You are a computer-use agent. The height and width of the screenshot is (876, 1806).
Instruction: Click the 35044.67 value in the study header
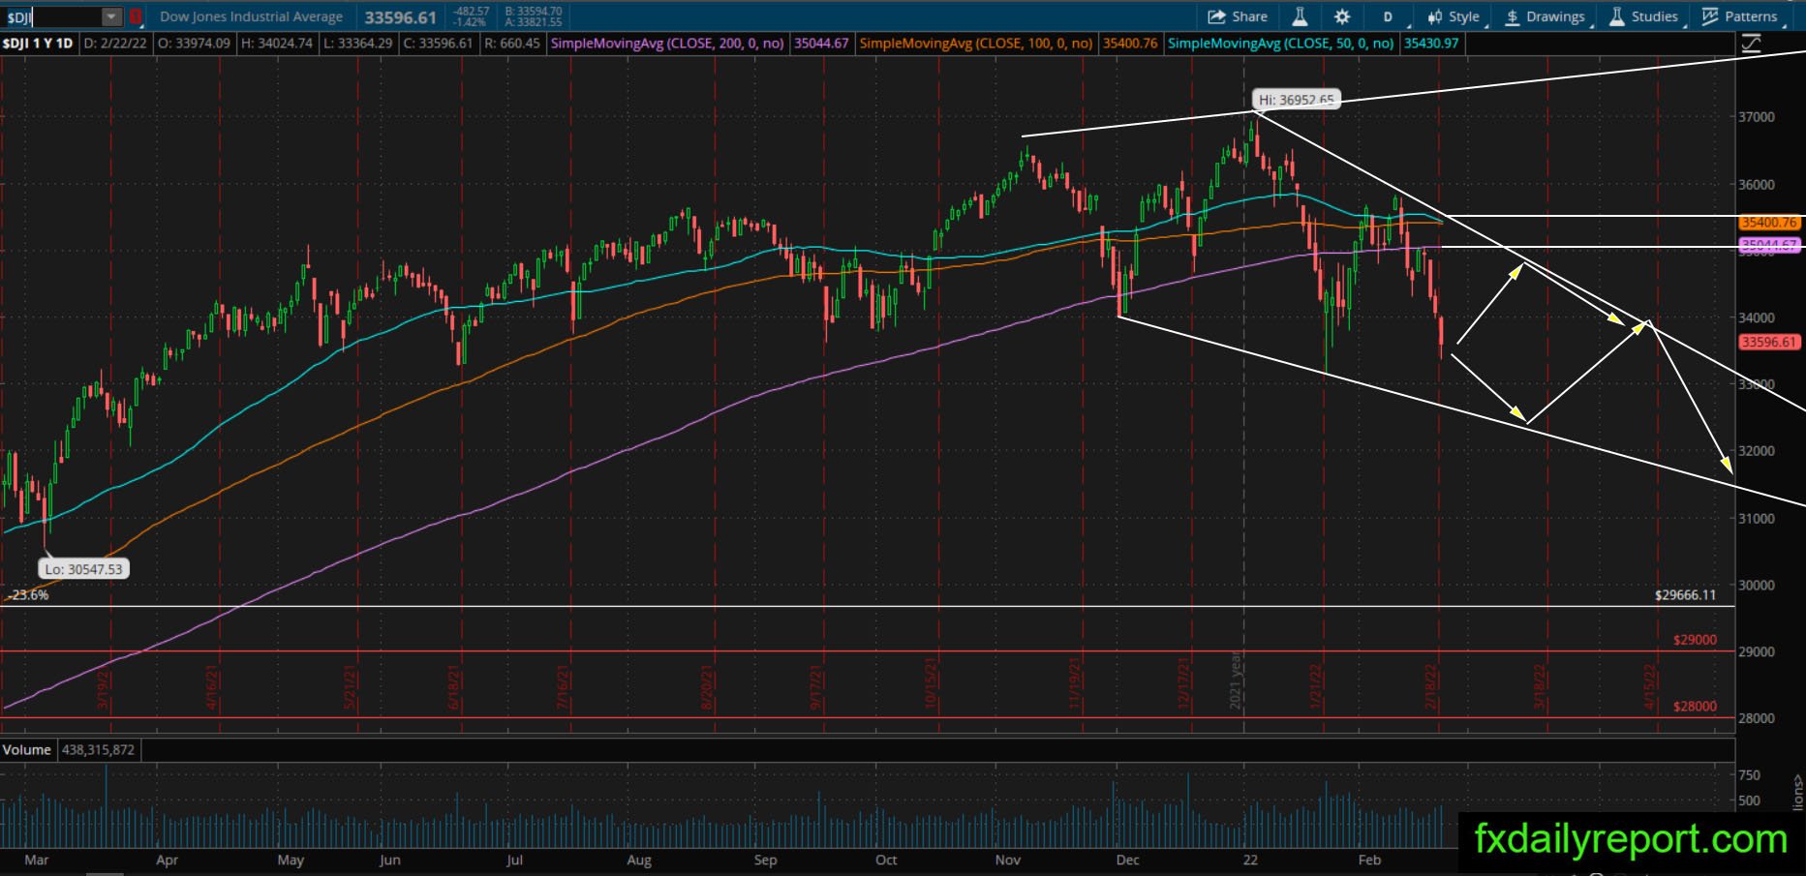(821, 44)
